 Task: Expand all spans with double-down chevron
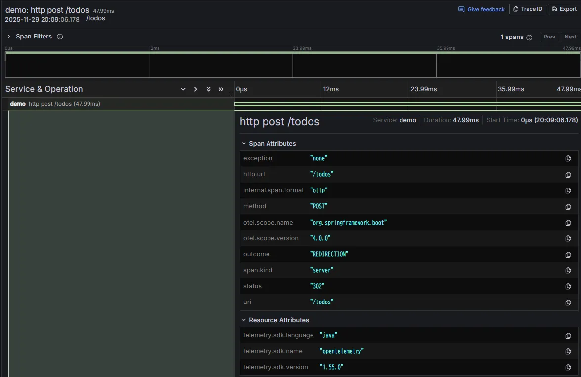[x=208, y=89]
